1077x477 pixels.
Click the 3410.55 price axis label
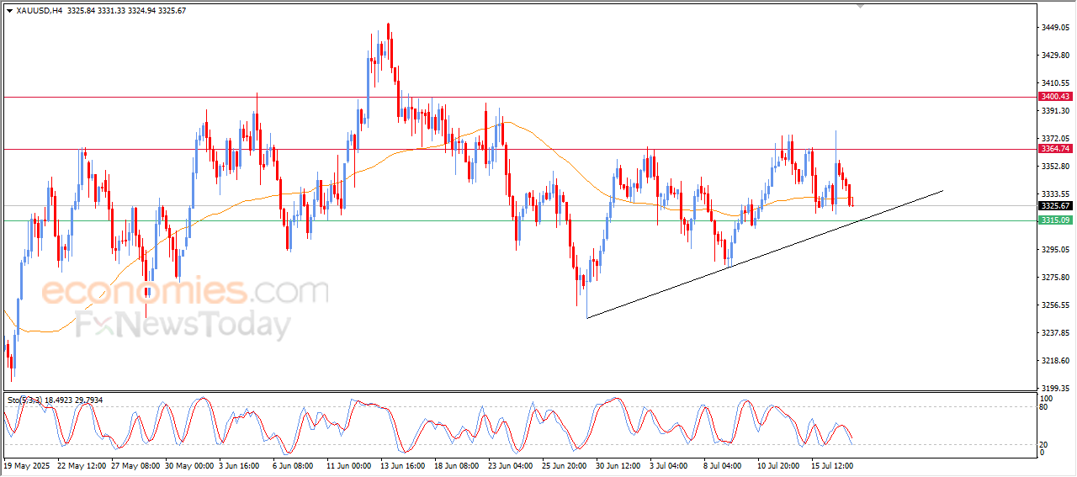pyautogui.click(x=1058, y=83)
